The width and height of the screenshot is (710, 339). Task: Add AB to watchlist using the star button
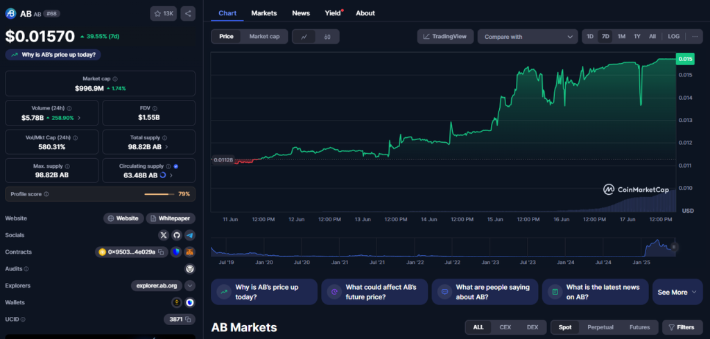point(164,13)
